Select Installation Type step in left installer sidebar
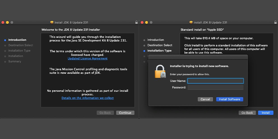The image size is (278, 139). tap(19, 51)
